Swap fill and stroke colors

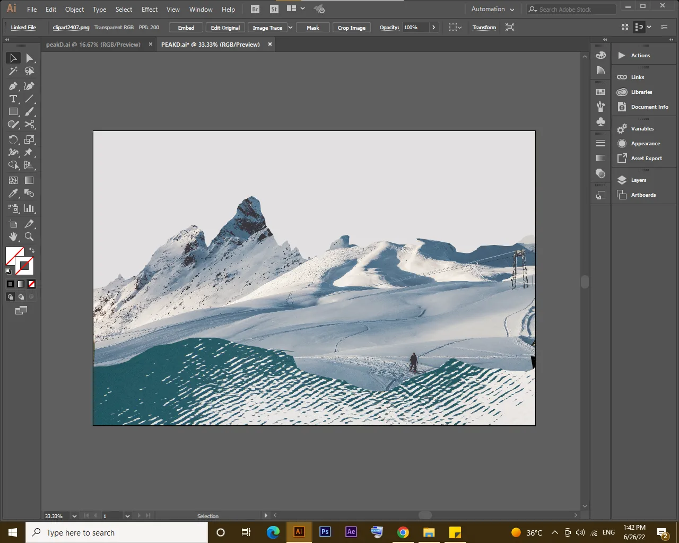(x=32, y=250)
